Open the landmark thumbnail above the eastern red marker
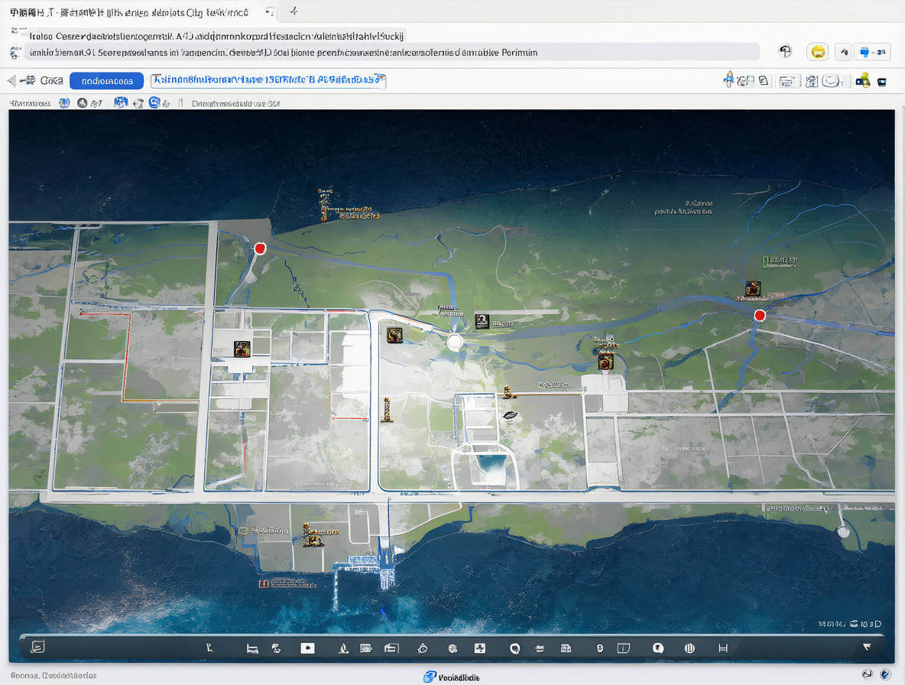This screenshot has width=905, height=685. coord(753,288)
